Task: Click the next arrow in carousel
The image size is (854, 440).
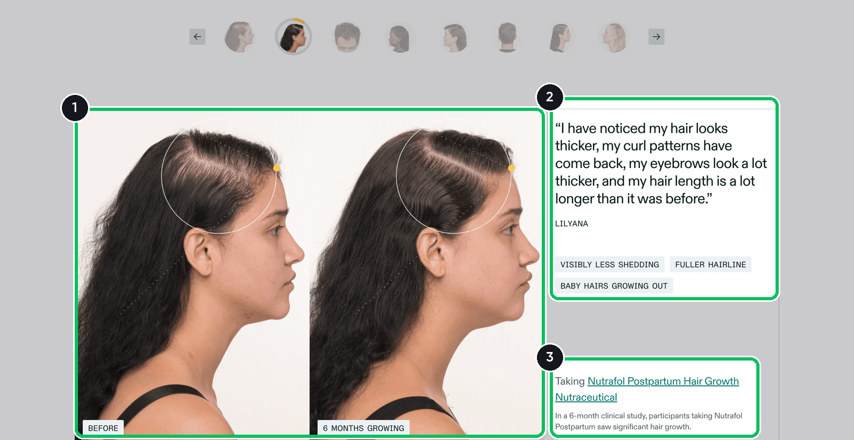Action: click(x=657, y=37)
